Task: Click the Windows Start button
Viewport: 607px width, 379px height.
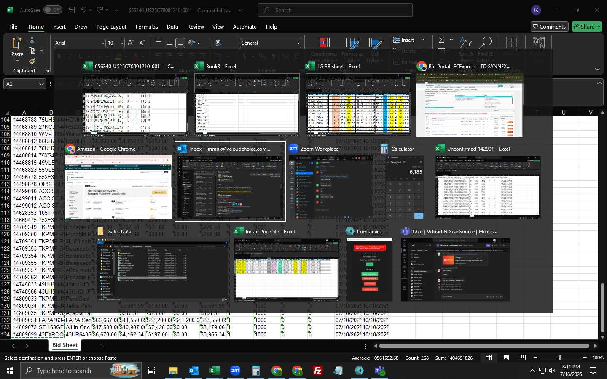Action: pyautogui.click(x=10, y=371)
